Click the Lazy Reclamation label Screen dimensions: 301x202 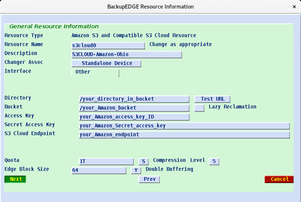233,107
